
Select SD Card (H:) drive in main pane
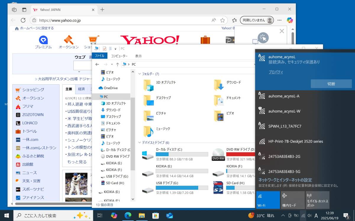coord(234,188)
